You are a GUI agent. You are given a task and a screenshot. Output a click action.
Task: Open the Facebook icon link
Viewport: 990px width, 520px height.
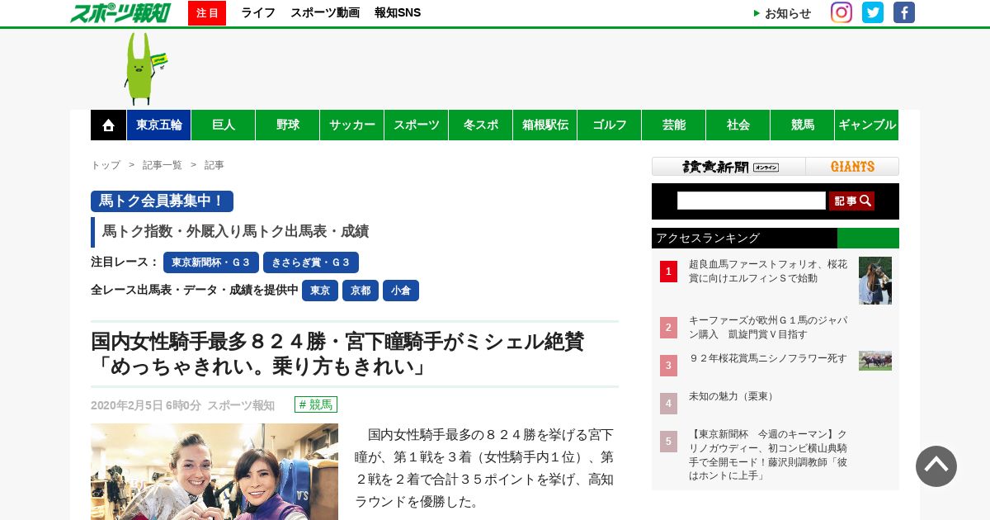pyautogui.click(x=904, y=12)
